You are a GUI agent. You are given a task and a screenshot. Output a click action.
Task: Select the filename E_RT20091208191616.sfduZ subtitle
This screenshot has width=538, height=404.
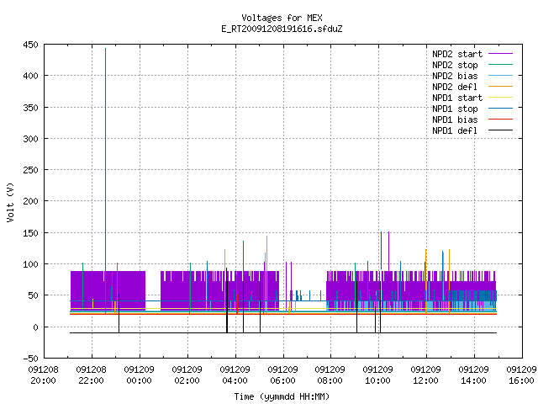pos(282,29)
